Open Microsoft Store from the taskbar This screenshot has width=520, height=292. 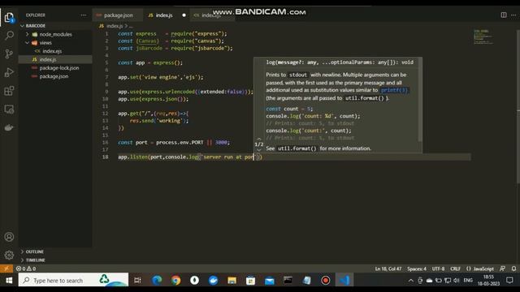coord(251,281)
